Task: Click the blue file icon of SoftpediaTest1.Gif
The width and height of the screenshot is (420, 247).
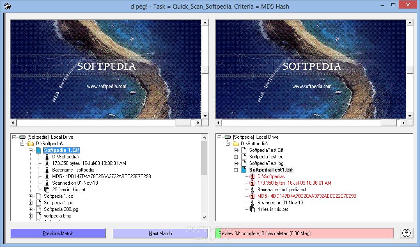Action: pyautogui.click(x=244, y=170)
